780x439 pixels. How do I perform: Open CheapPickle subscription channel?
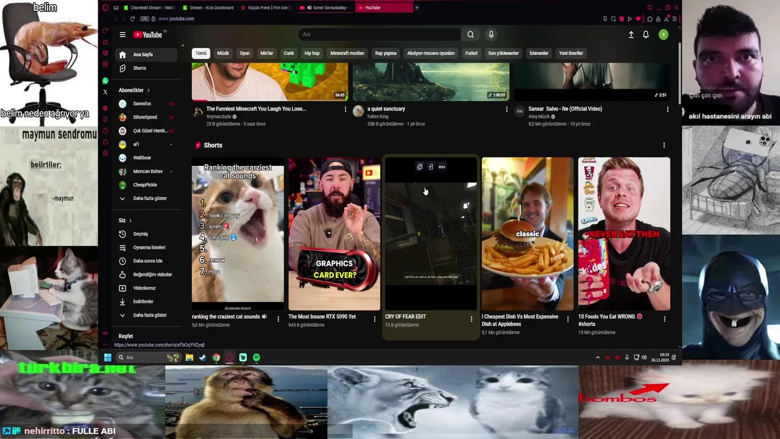pos(146,185)
